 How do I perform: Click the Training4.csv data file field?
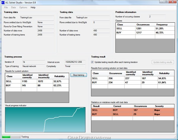point(37,17)
